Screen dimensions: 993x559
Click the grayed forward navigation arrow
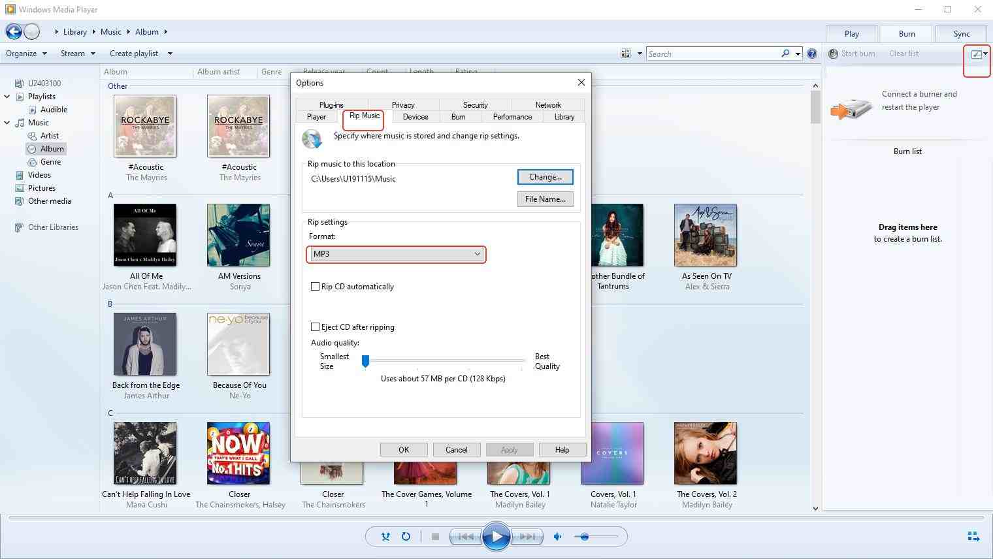31,31
